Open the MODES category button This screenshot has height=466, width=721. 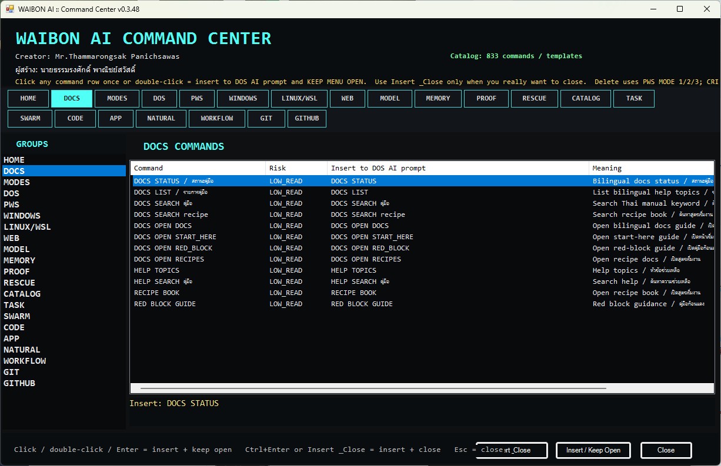point(117,99)
